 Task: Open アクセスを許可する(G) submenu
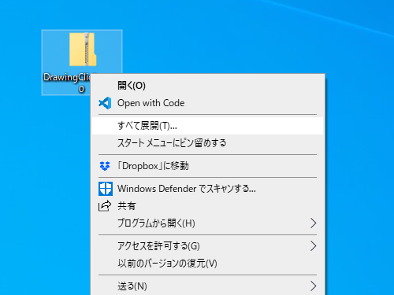[207, 246]
